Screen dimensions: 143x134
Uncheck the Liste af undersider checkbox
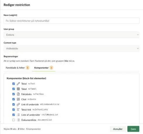coord(13,115)
